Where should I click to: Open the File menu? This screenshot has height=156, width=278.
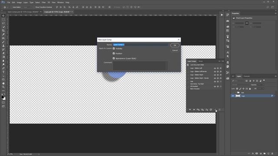(9, 3)
